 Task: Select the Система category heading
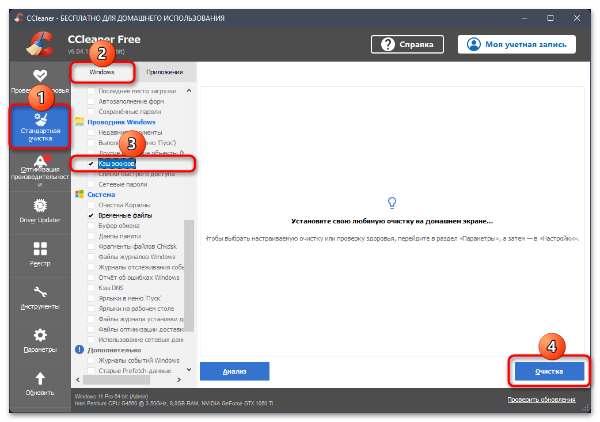coord(101,195)
